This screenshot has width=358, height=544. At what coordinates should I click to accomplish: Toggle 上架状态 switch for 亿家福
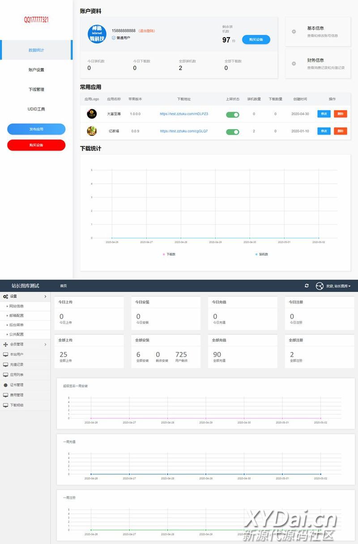click(x=233, y=132)
